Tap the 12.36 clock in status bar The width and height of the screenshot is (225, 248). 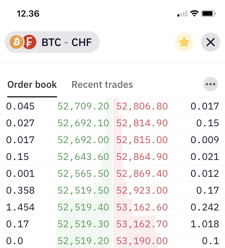click(28, 14)
